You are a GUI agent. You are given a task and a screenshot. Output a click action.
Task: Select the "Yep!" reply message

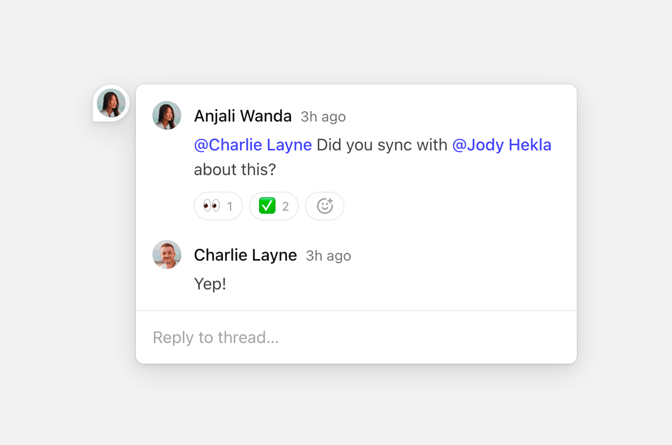tap(210, 284)
